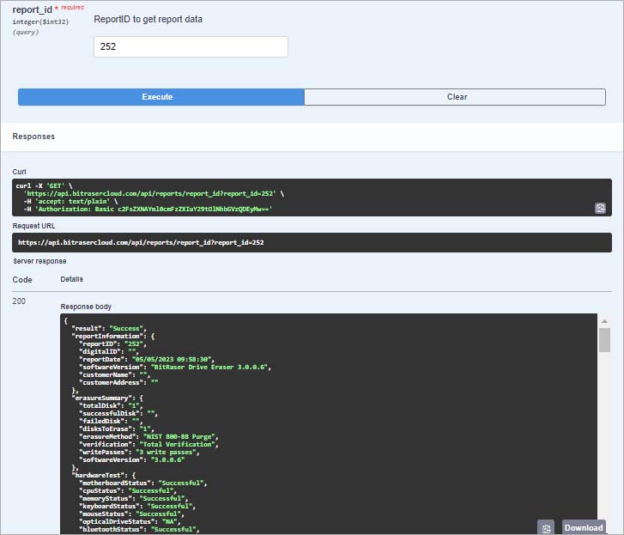
Task: Run the request with Execute button
Action: [x=161, y=97]
